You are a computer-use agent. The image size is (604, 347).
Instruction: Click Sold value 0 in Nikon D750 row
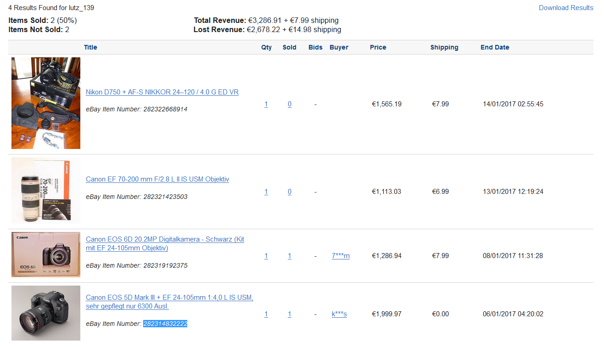(290, 104)
